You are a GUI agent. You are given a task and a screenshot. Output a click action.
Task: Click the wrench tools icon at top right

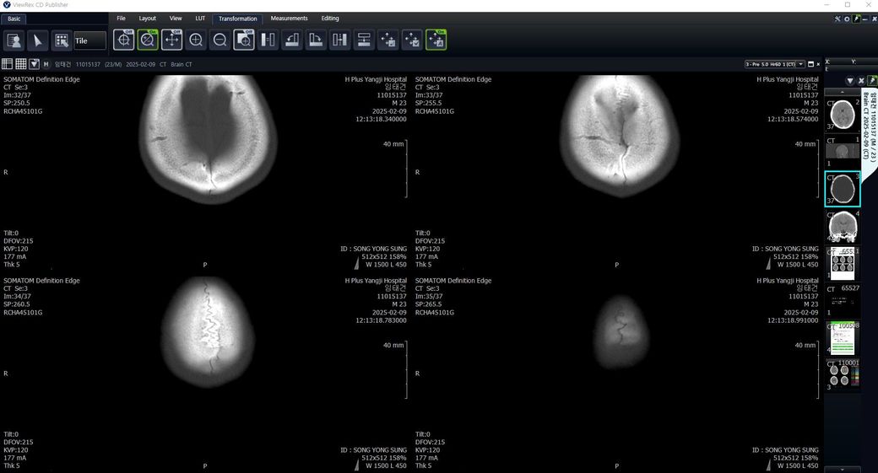[x=837, y=19]
